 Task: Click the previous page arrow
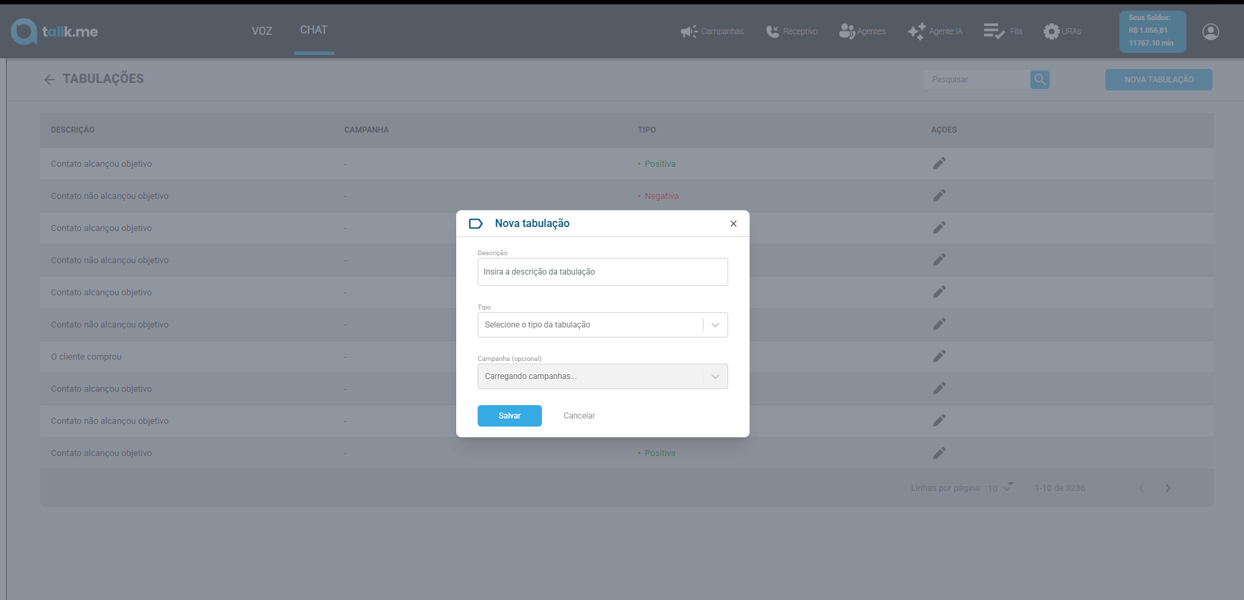[1142, 488]
